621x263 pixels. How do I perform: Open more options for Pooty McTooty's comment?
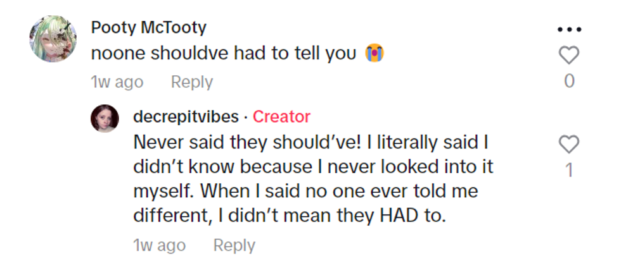[x=569, y=30]
